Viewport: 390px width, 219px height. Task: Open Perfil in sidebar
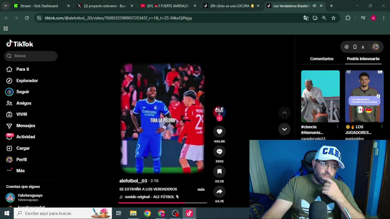(16, 159)
